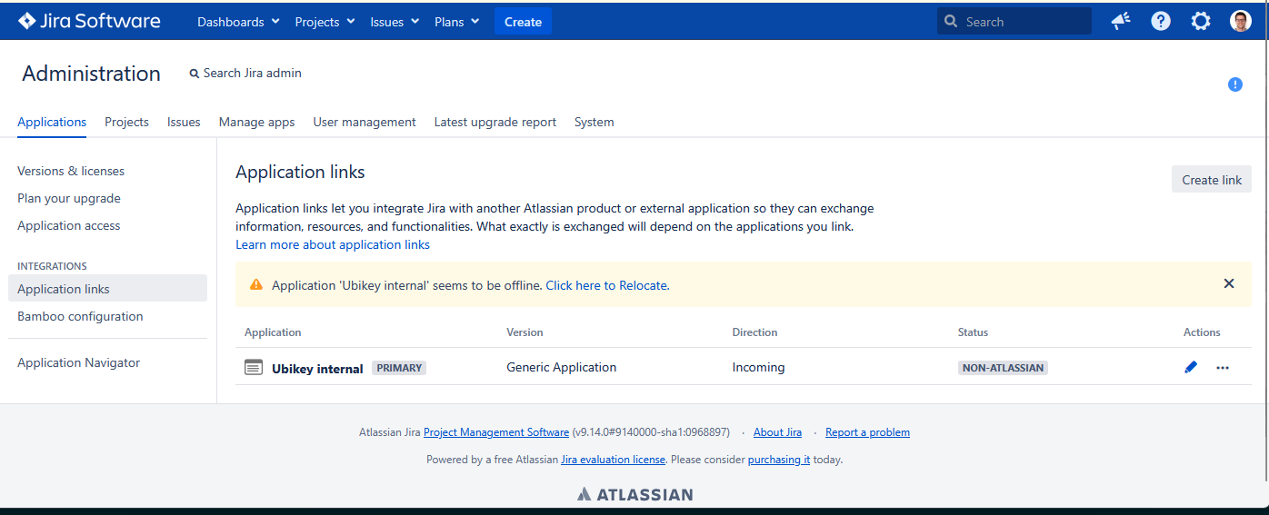Open the help question mark icon
The image size is (1269, 515).
(1161, 21)
